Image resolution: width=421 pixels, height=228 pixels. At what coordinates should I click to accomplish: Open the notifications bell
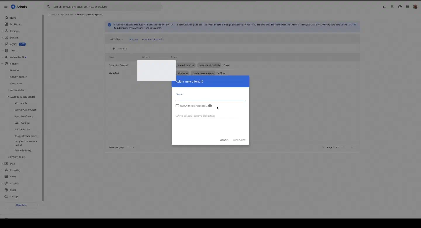pyautogui.click(x=384, y=7)
